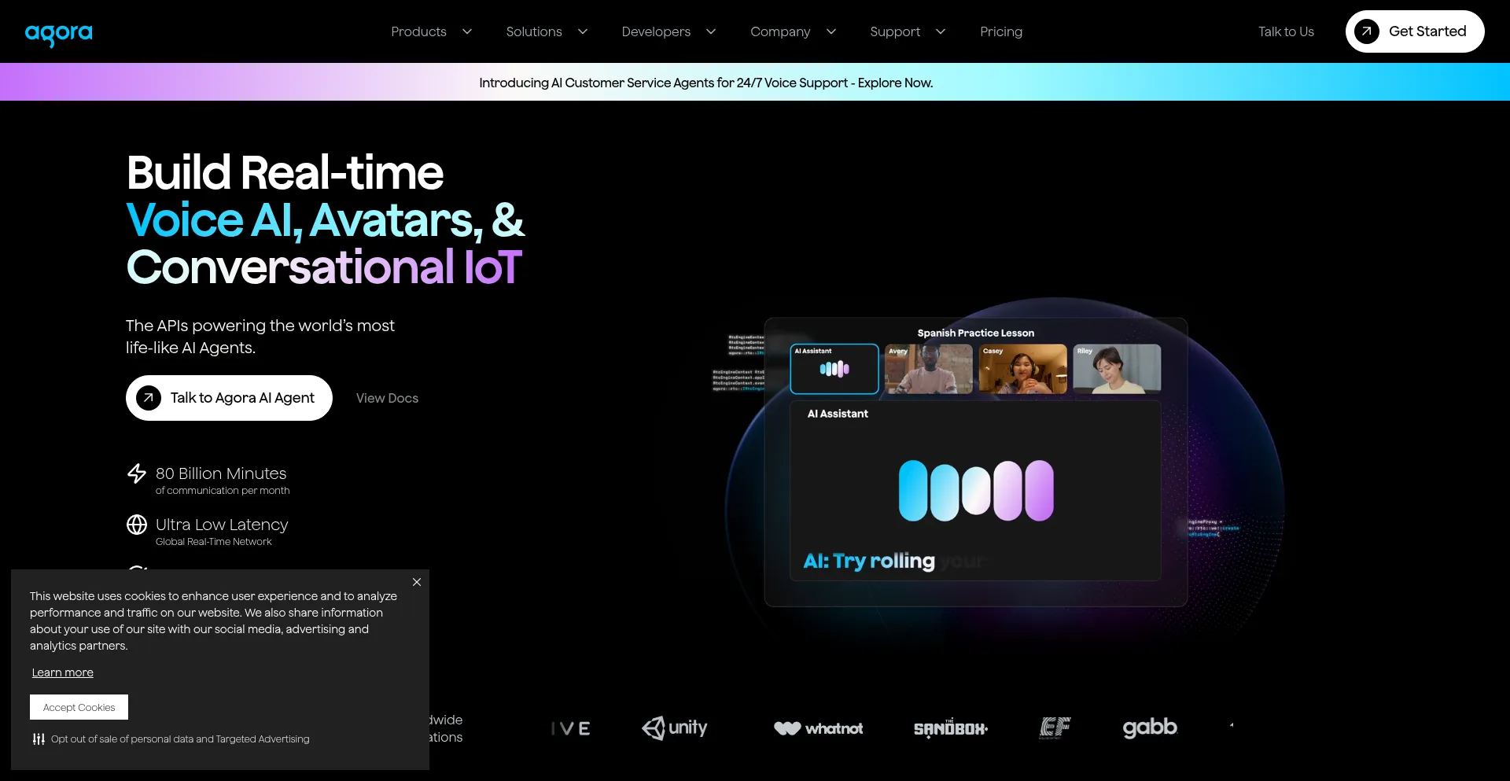Click the Get Started button
Screen dimensions: 1510x781
(x=1415, y=31)
